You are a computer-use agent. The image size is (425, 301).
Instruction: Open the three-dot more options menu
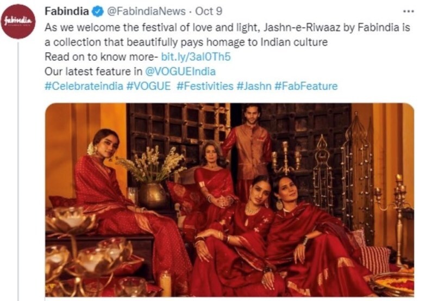coord(409,11)
